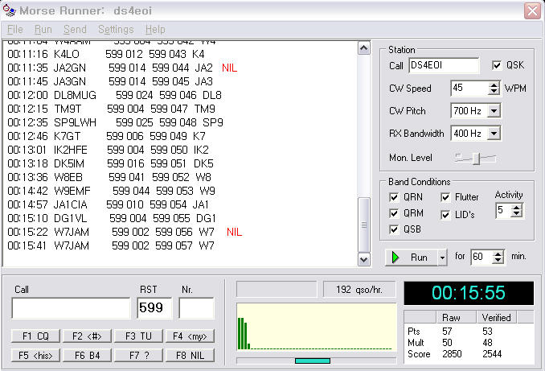The width and height of the screenshot is (545, 371).
Task: Focus the Call entry field
Action: 71,308
